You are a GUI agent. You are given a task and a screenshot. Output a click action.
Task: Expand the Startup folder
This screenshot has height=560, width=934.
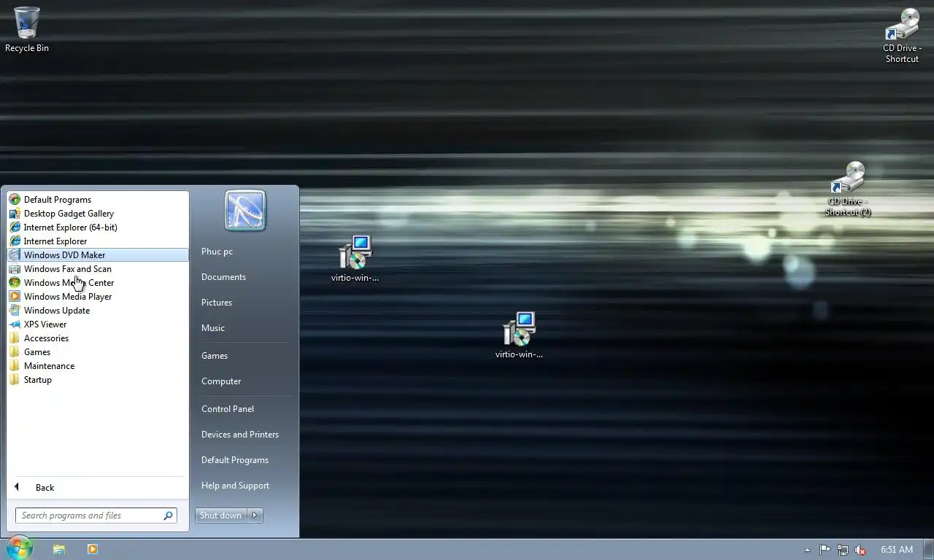tap(97, 380)
